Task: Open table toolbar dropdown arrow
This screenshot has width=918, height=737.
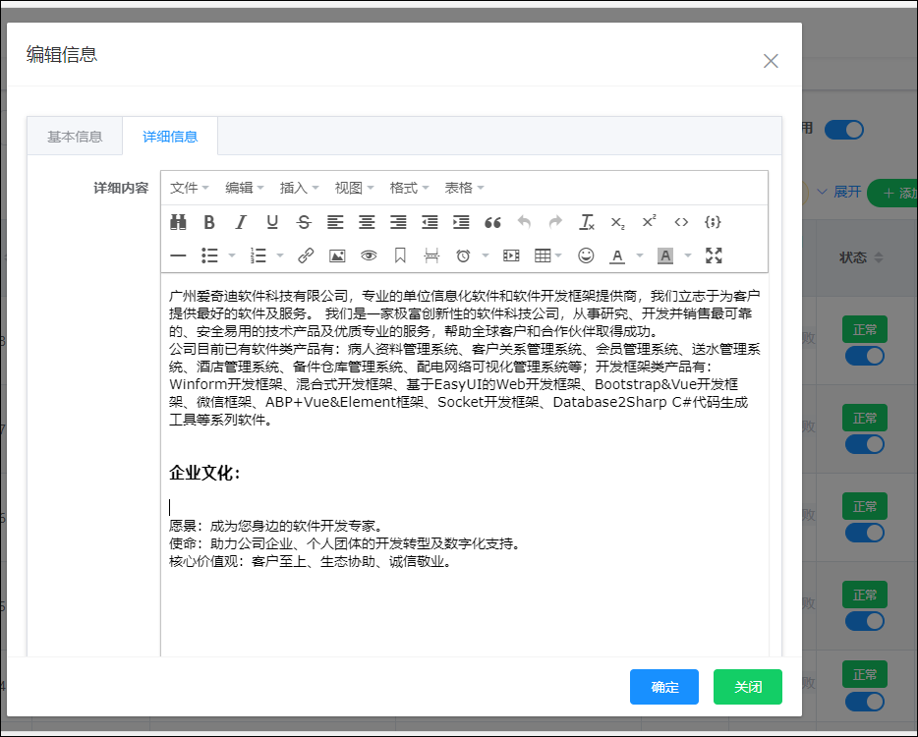Action: coord(558,255)
